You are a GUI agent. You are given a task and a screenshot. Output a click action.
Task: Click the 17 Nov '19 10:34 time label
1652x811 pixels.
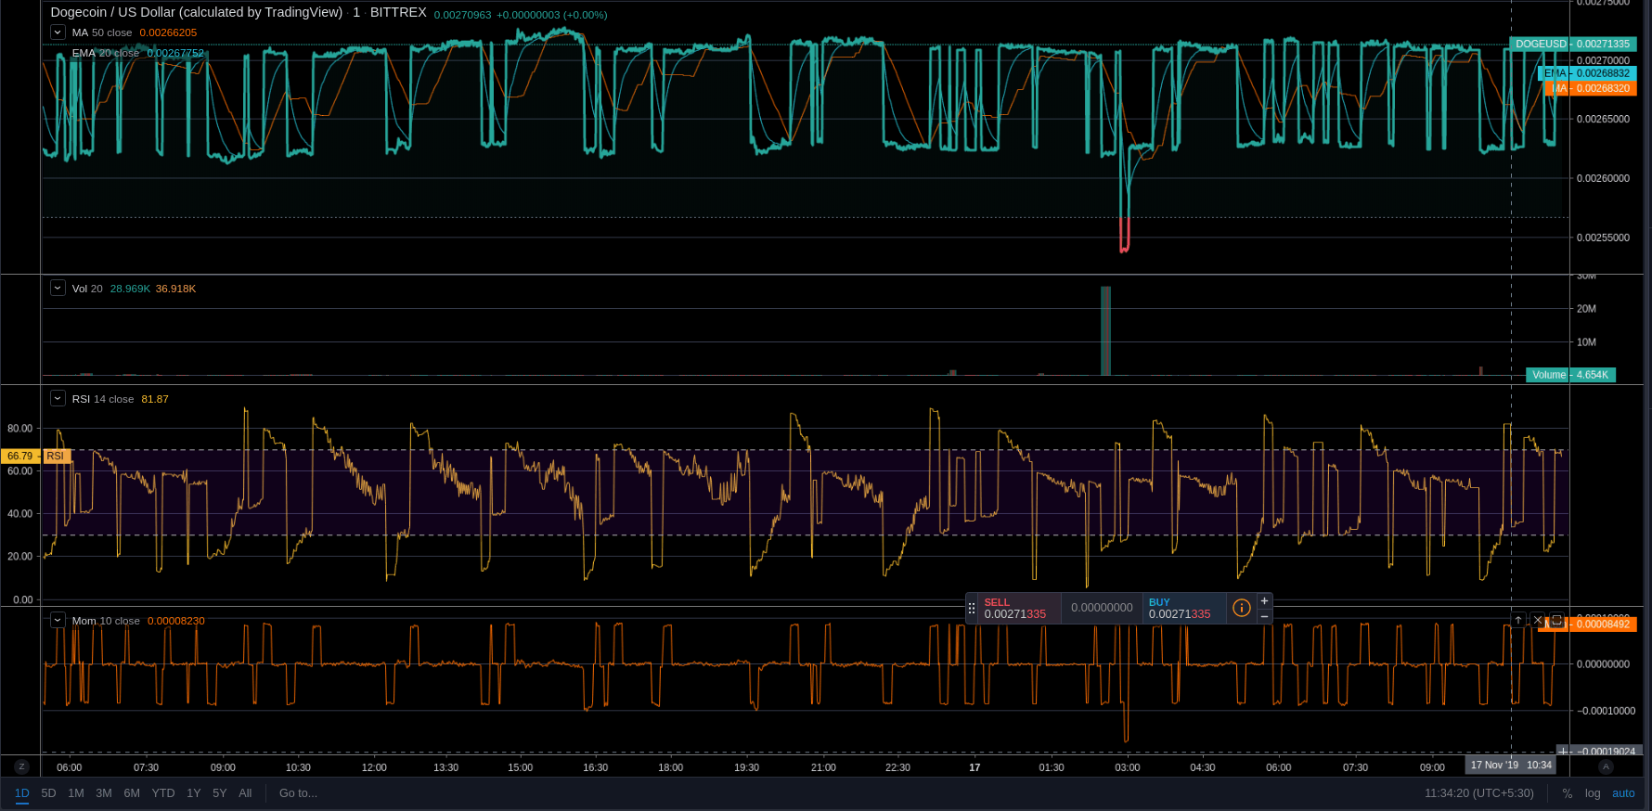[1511, 765]
